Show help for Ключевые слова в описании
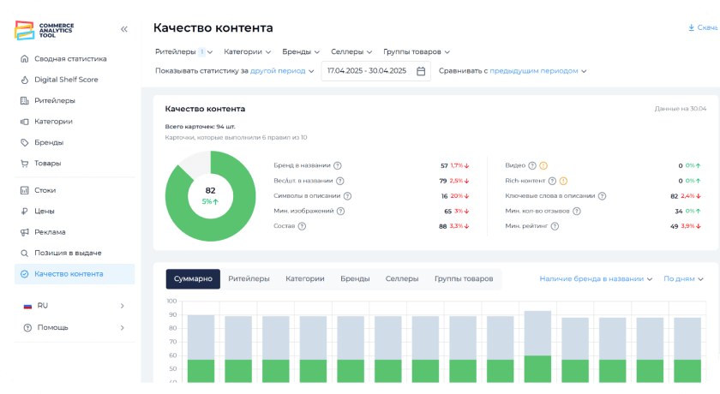720x394 pixels. (x=602, y=196)
